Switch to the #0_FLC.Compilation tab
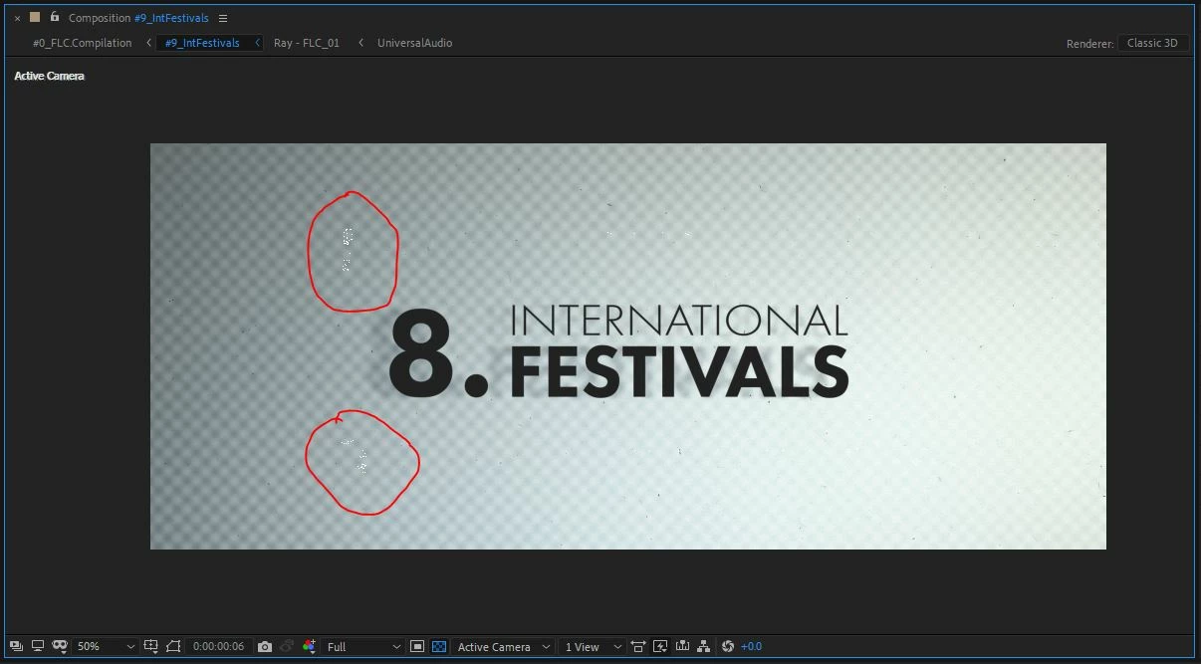 tap(82, 43)
